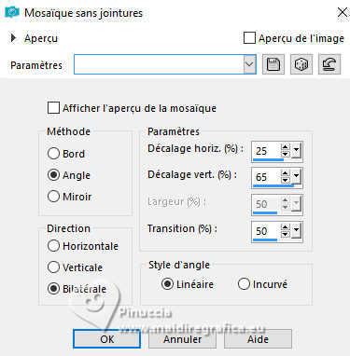
Task: Increase Transition value with up arrow
Action: pos(285,227)
